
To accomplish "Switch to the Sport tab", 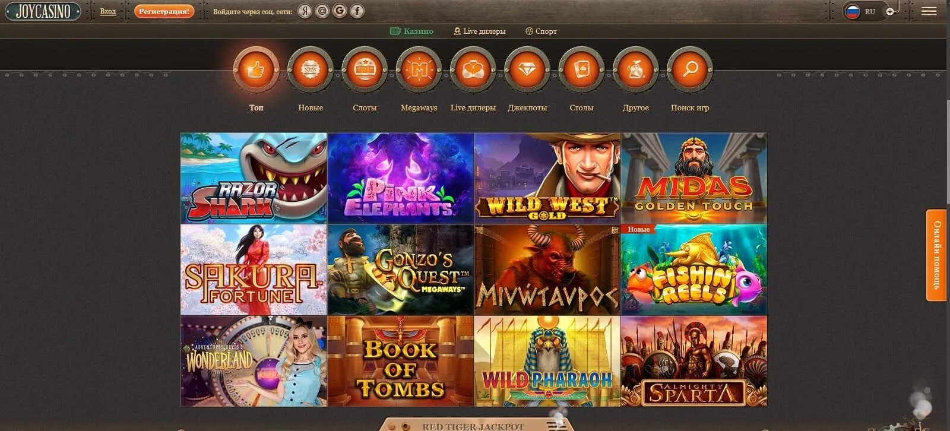I will coord(541,31).
